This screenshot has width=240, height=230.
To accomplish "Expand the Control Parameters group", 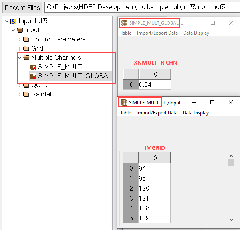I will point(20,39).
